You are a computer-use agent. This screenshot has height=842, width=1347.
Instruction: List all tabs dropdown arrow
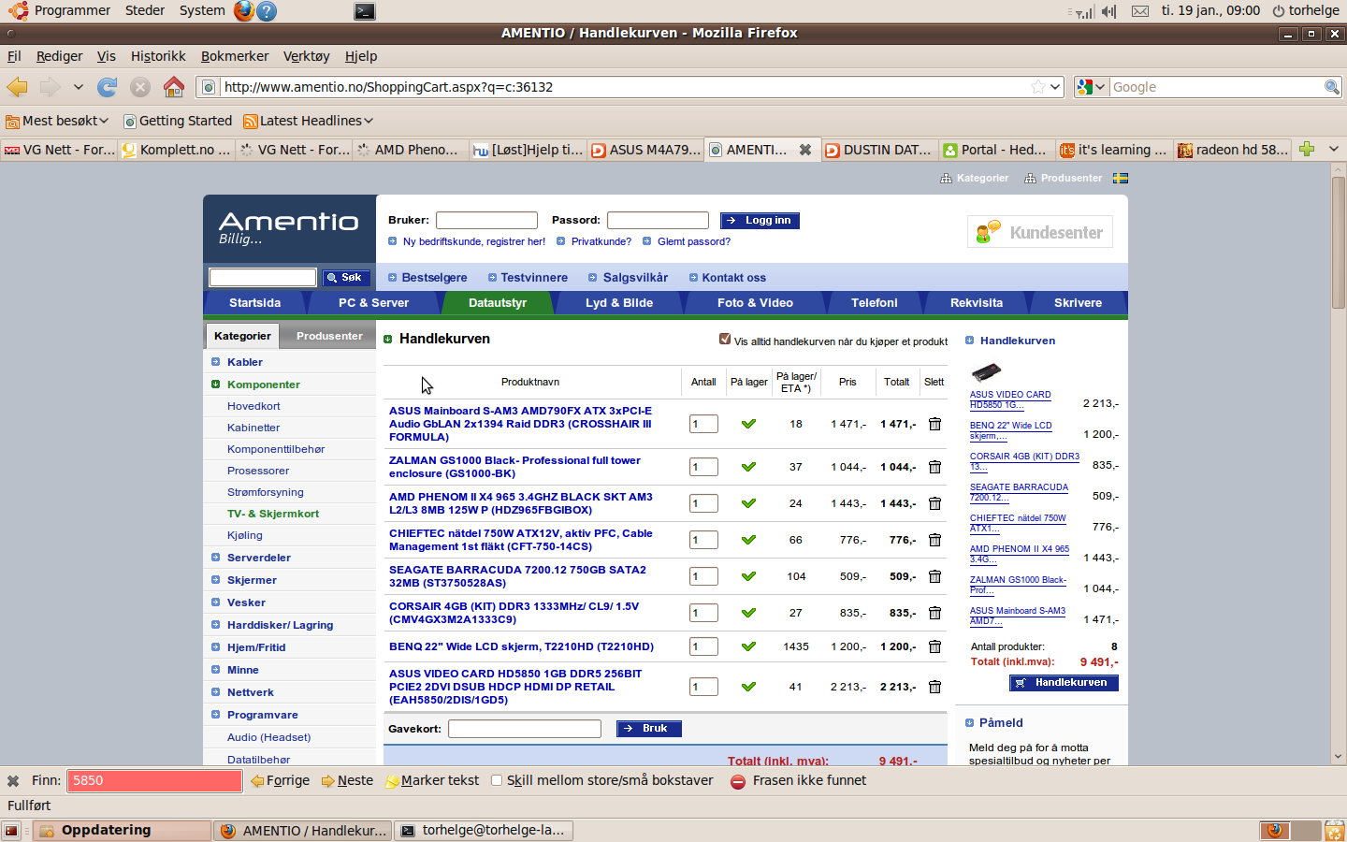(1334, 149)
